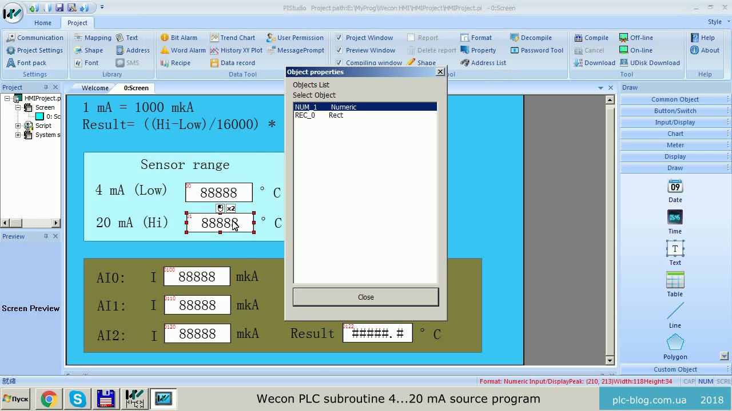Viewport: 732px width, 411px height.
Task: Toggle Compiling window checkbox
Action: [339, 63]
